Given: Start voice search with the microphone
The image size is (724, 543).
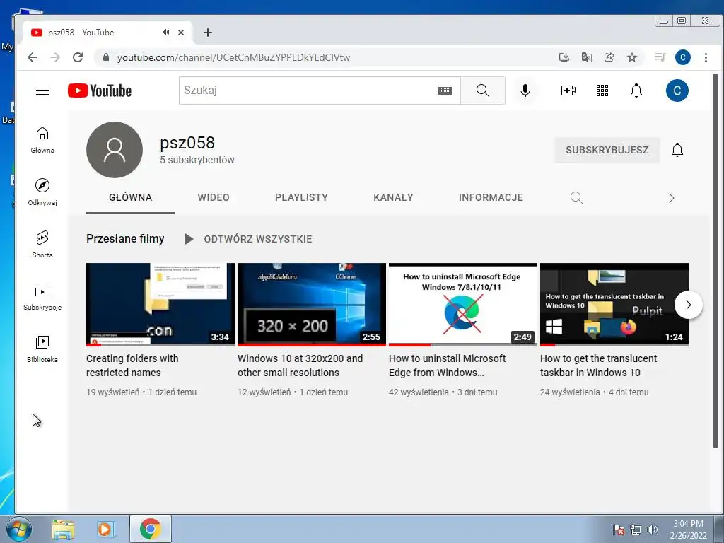Looking at the screenshot, I should coord(525,90).
